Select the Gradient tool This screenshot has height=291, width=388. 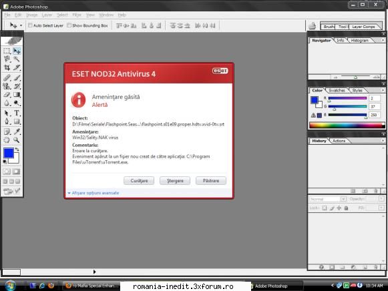point(17,95)
